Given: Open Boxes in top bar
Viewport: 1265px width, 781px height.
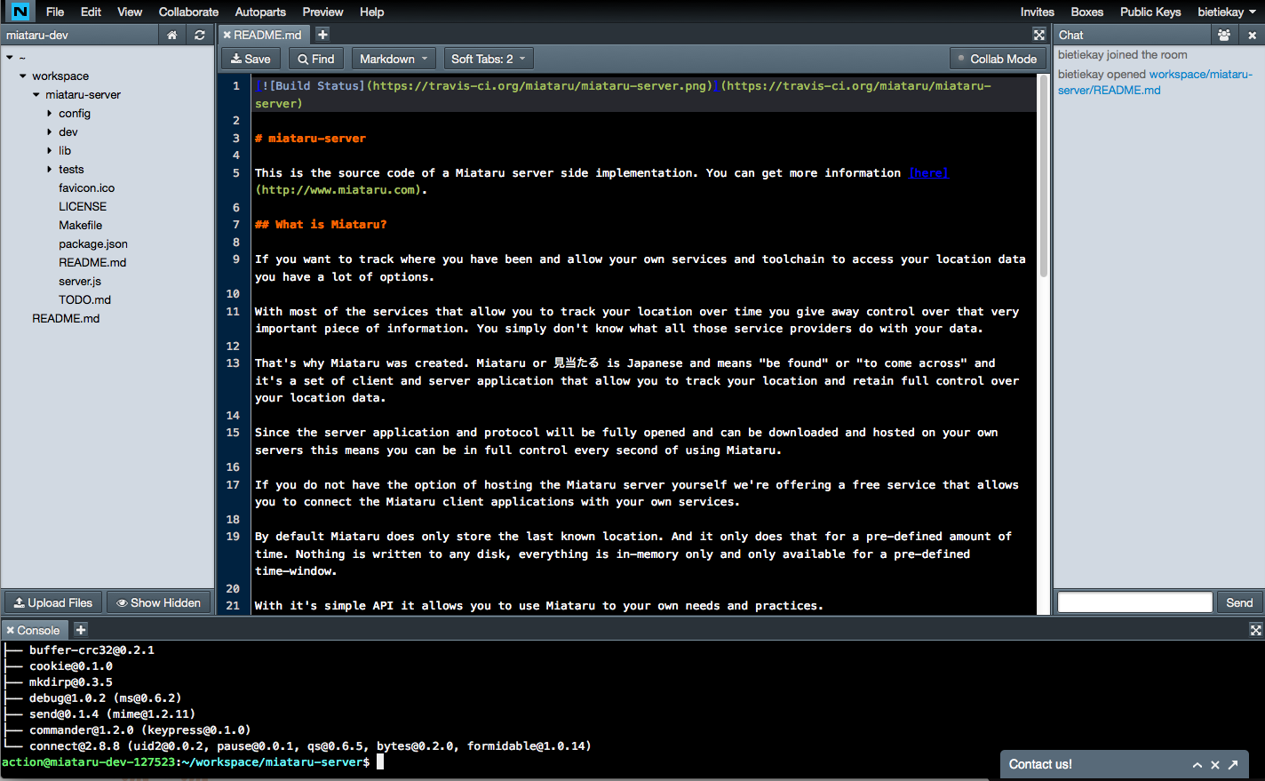Looking at the screenshot, I should coord(1087,12).
